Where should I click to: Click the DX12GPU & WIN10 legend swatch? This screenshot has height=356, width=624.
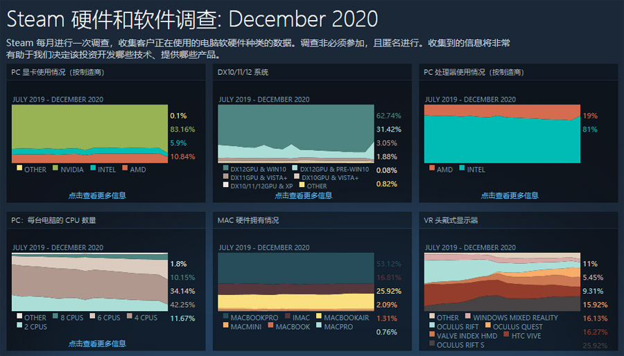[x=225, y=168]
